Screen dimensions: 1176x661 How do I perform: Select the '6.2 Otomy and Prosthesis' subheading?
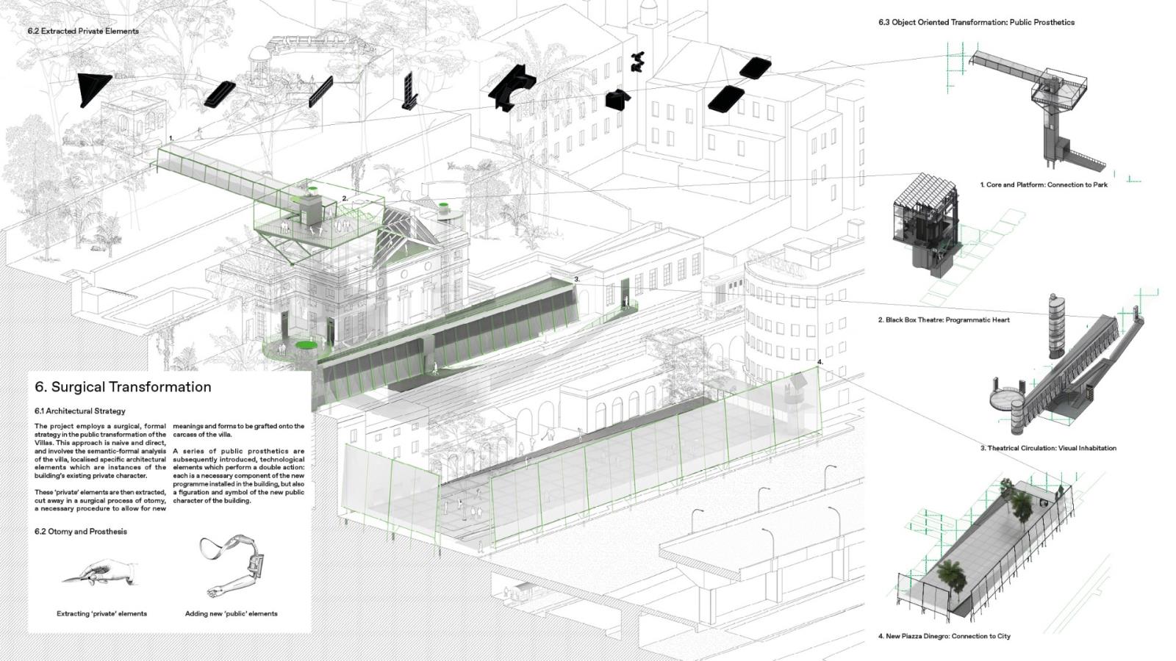click(81, 532)
